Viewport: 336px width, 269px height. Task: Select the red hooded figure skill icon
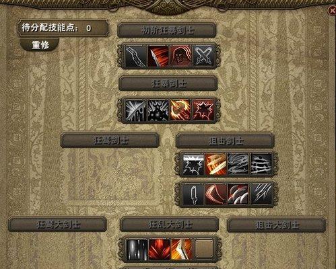pyautogui.click(x=180, y=56)
